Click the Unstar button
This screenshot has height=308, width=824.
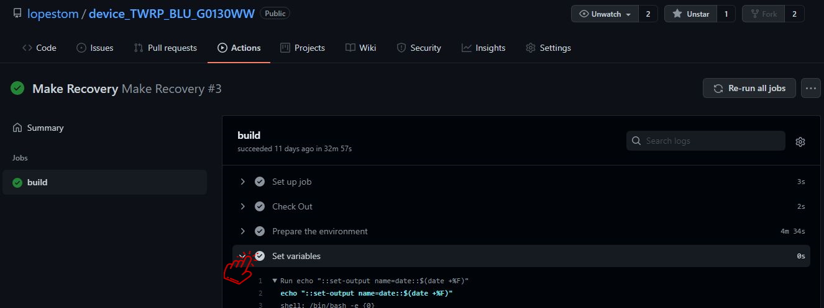[690, 14]
